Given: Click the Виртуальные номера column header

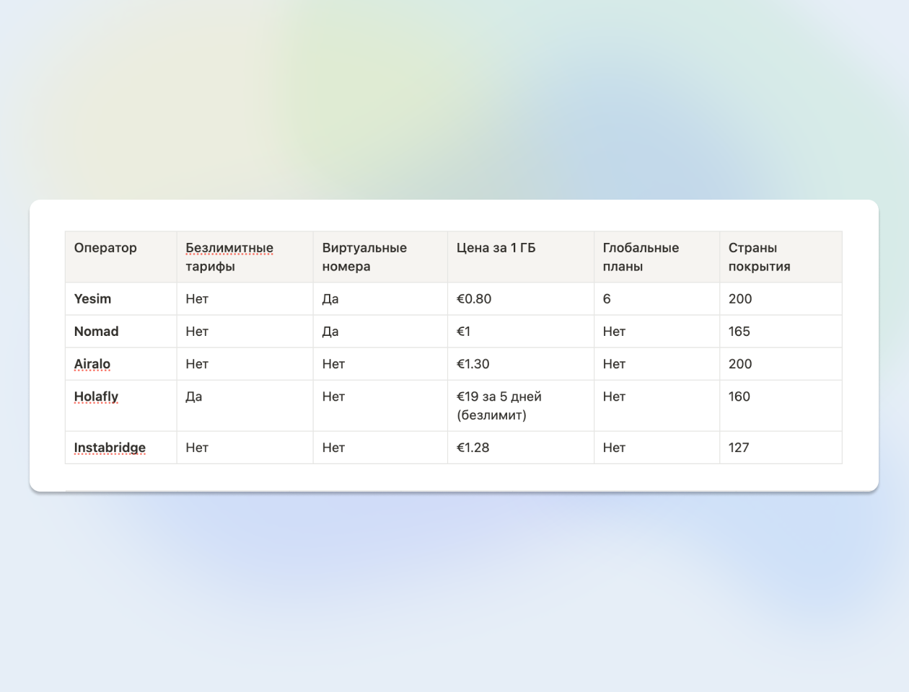Looking at the screenshot, I should [380, 257].
